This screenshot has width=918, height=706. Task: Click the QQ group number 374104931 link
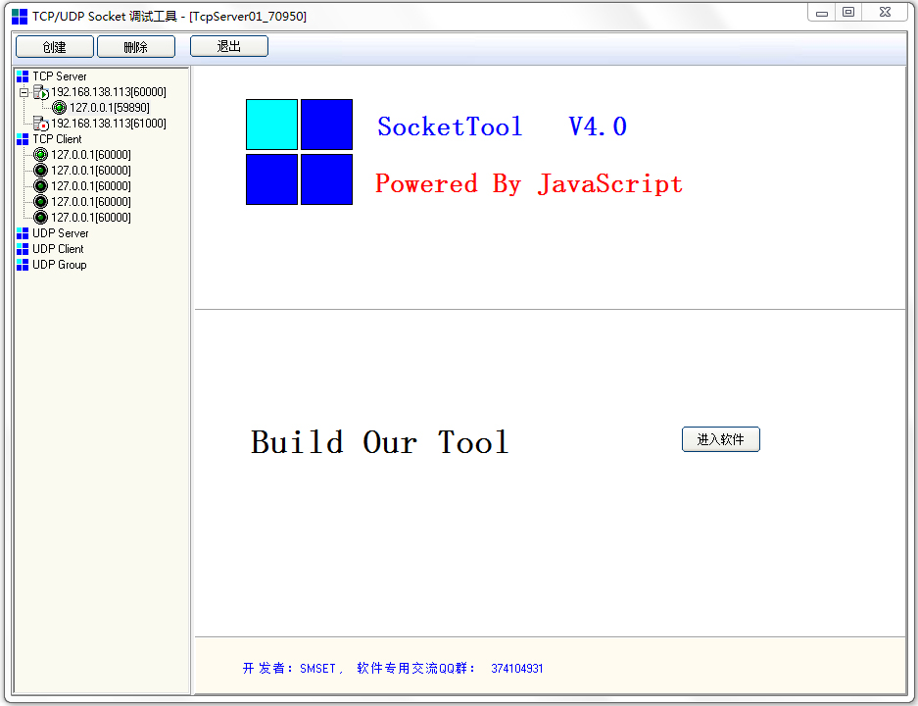517,668
